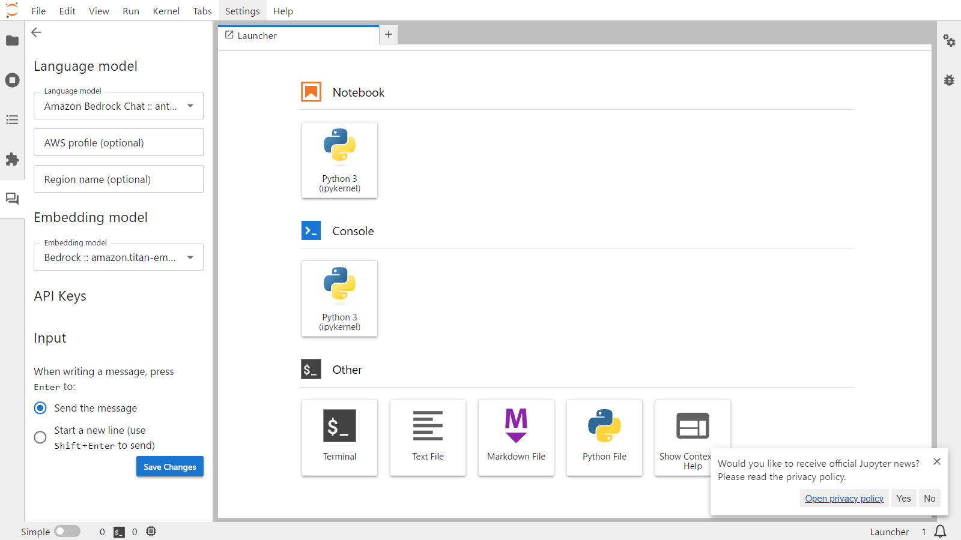Viewport: 961px width, 540px height.
Task: Launch a new Terminal from Other
Action: 339,437
